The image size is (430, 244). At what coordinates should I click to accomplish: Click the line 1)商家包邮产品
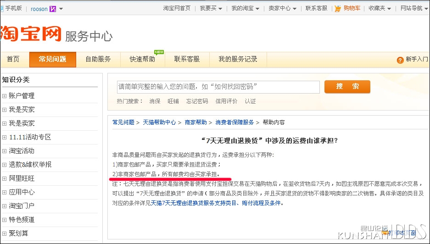(167, 165)
